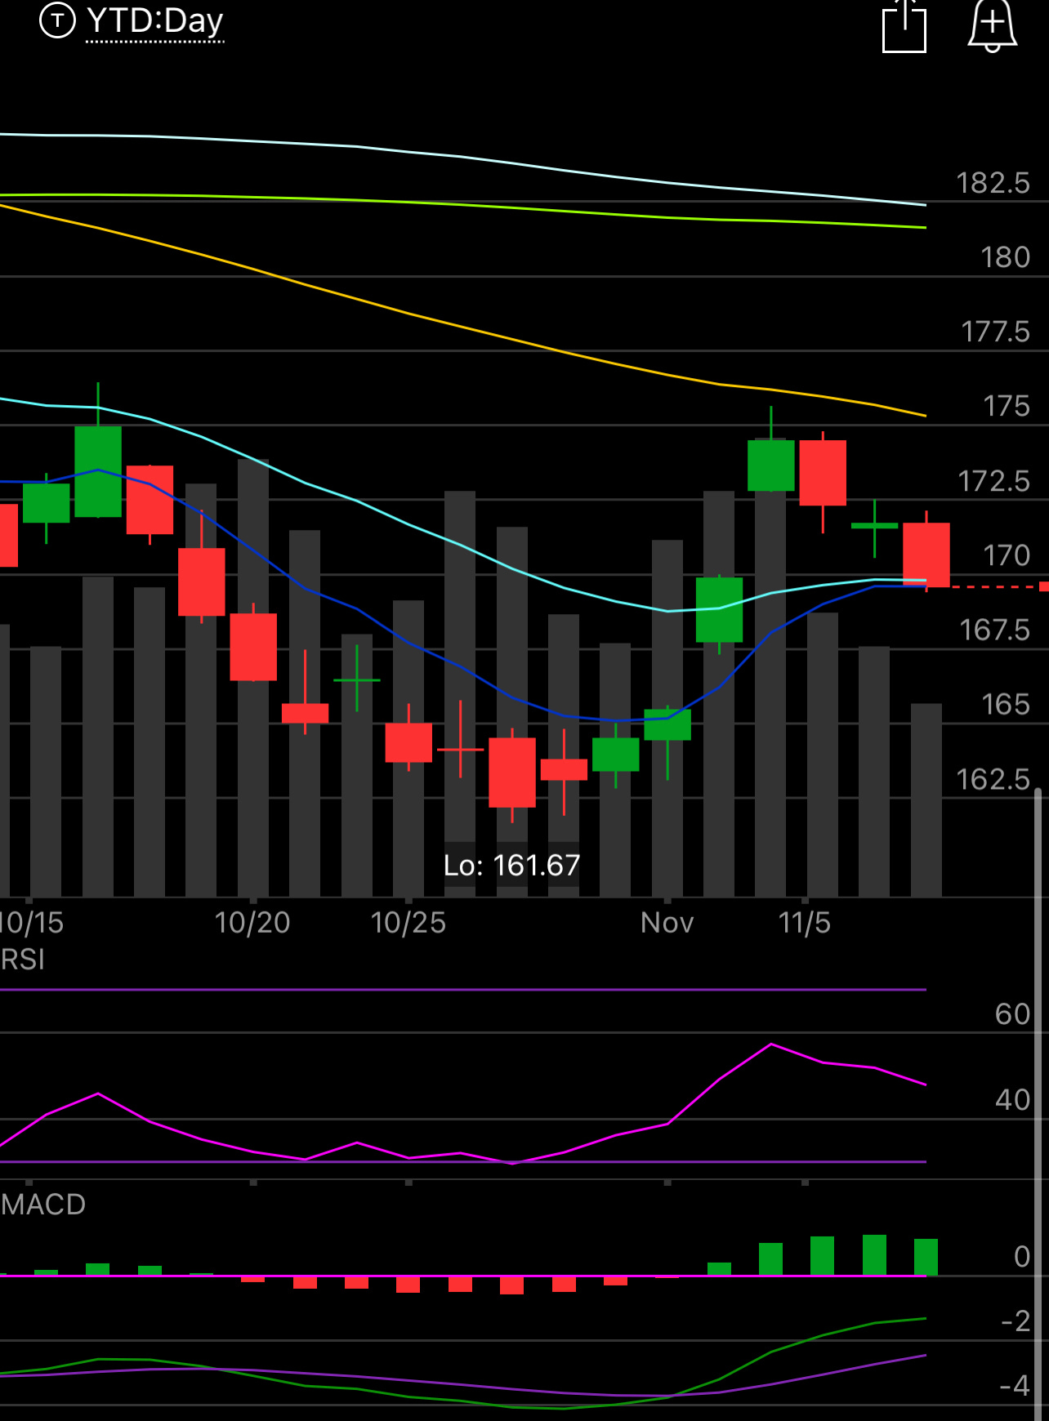Tap the Nov date axis label

(x=667, y=923)
